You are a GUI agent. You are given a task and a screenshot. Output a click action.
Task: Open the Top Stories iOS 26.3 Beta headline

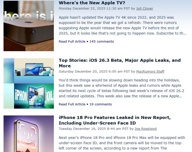tap(120, 63)
